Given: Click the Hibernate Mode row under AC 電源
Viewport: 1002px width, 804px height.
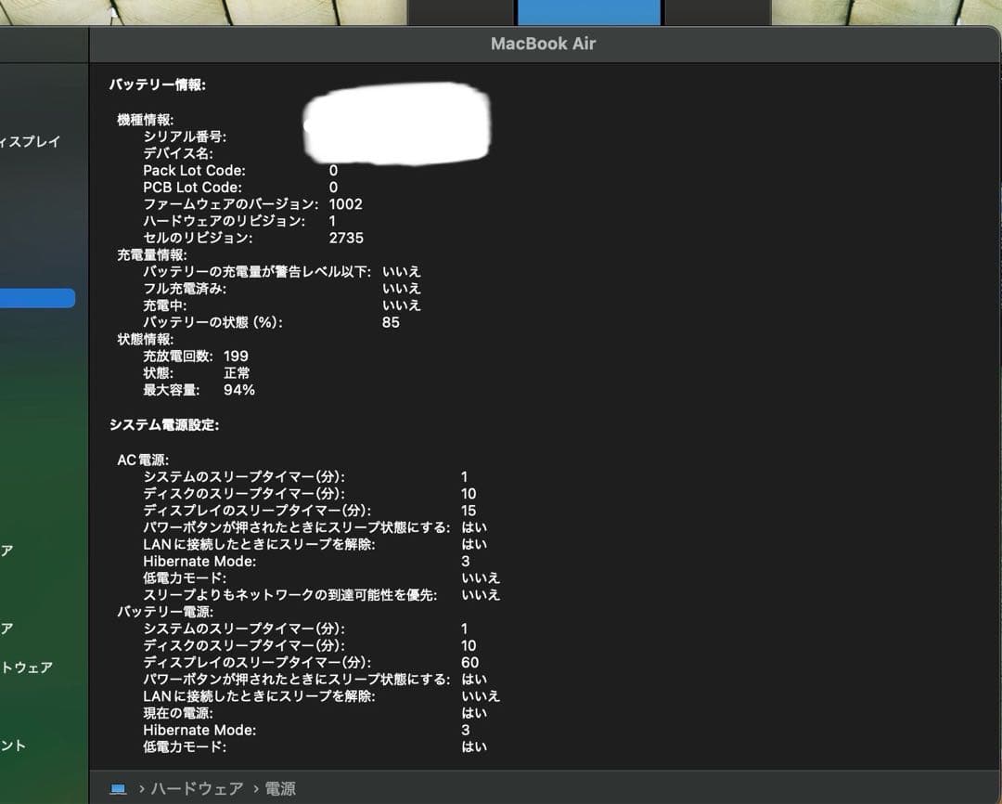Looking at the screenshot, I should coord(199,561).
